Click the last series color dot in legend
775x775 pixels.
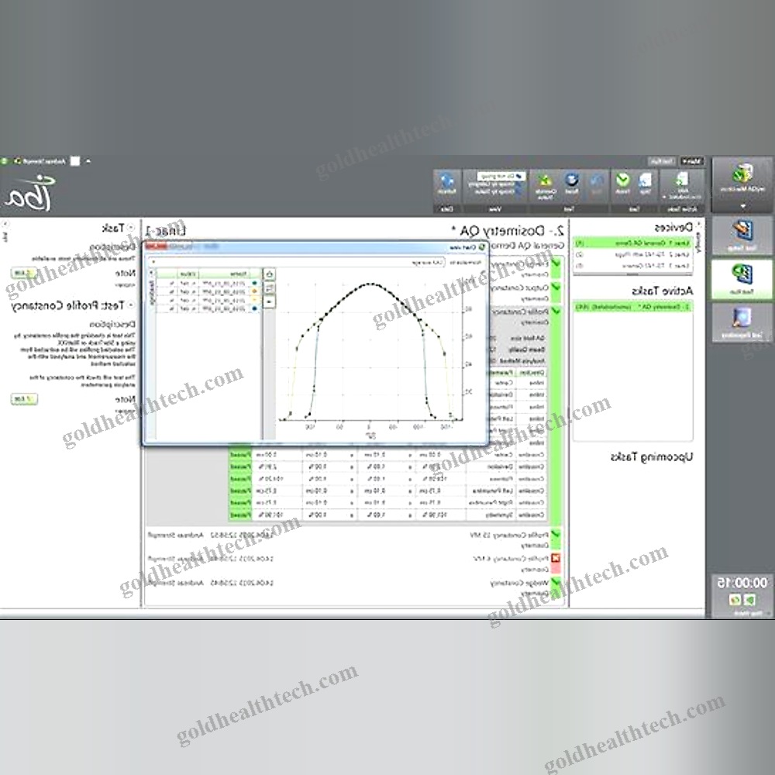click(254, 309)
